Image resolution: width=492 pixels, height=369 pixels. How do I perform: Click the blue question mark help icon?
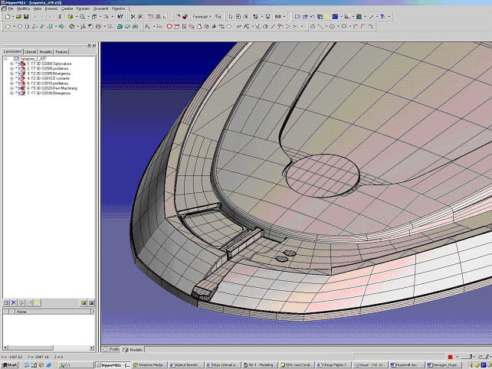coord(382,17)
